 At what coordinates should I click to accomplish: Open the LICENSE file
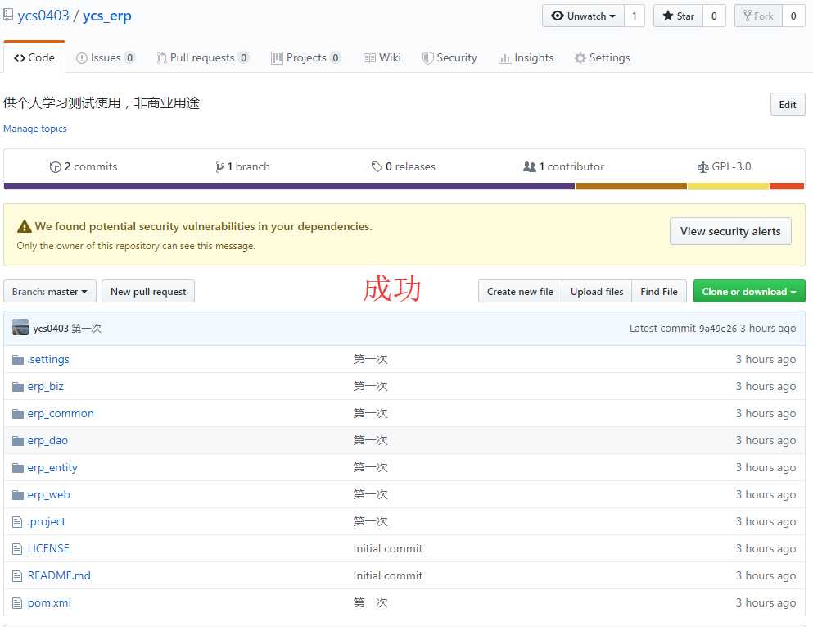pyautogui.click(x=48, y=548)
